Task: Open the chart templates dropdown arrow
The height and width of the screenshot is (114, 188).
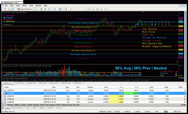Action: pos(62,9)
